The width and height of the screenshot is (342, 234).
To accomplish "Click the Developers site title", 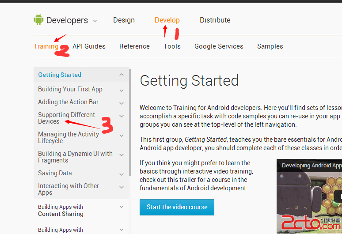I will [x=67, y=20].
